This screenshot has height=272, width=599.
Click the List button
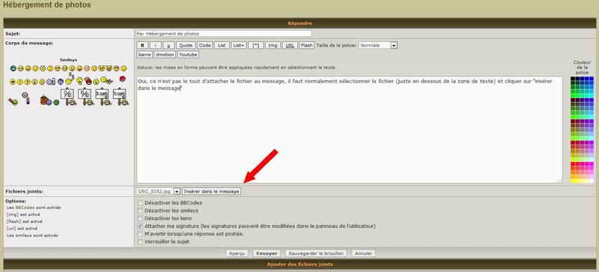click(222, 45)
